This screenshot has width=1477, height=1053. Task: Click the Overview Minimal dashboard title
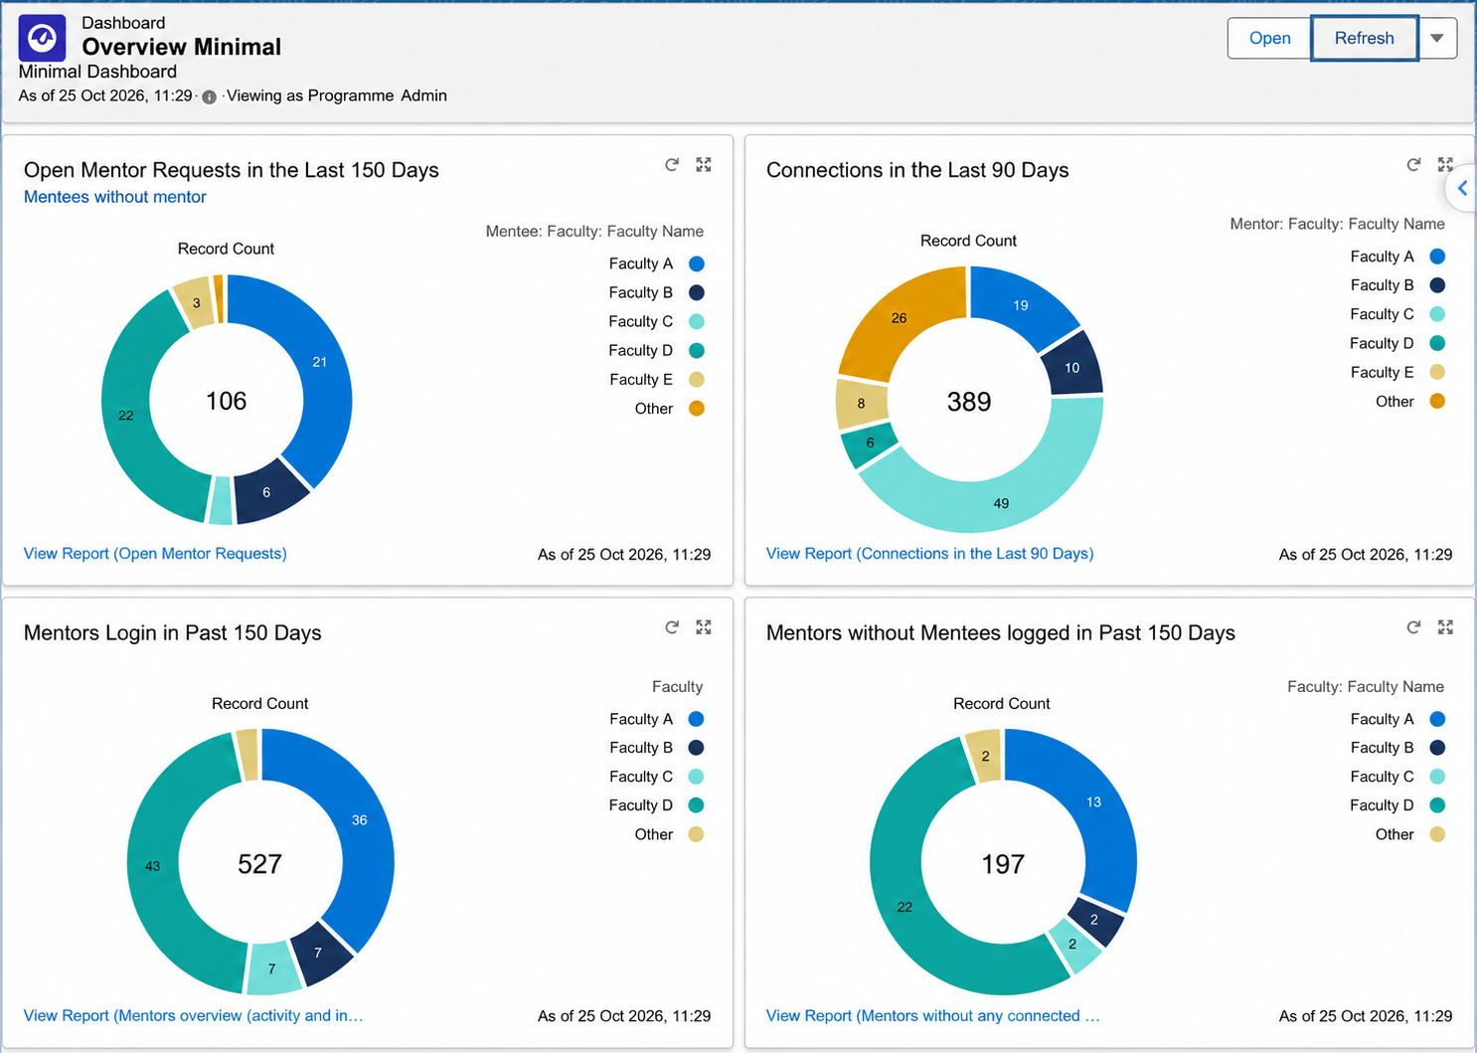(x=182, y=47)
